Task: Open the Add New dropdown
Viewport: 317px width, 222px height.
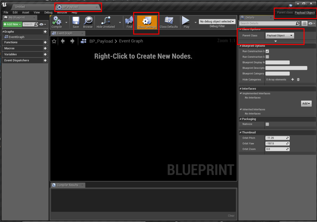Action: click(12, 24)
